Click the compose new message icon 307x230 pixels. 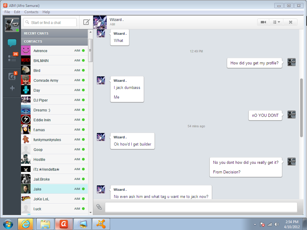coord(86,22)
